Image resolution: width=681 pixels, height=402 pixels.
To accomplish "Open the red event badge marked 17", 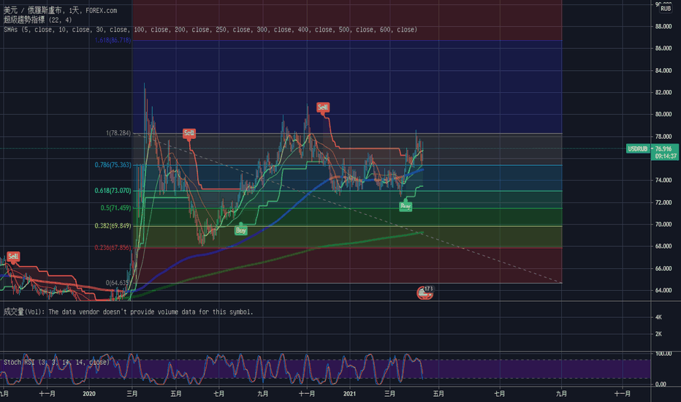I will click(425, 292).
